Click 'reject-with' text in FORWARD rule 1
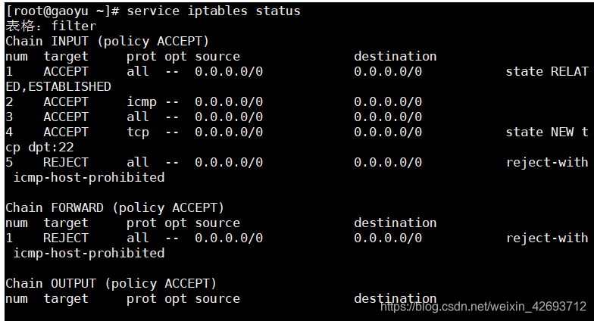This screenshot has height=321, width=594. tap(547, 238)
